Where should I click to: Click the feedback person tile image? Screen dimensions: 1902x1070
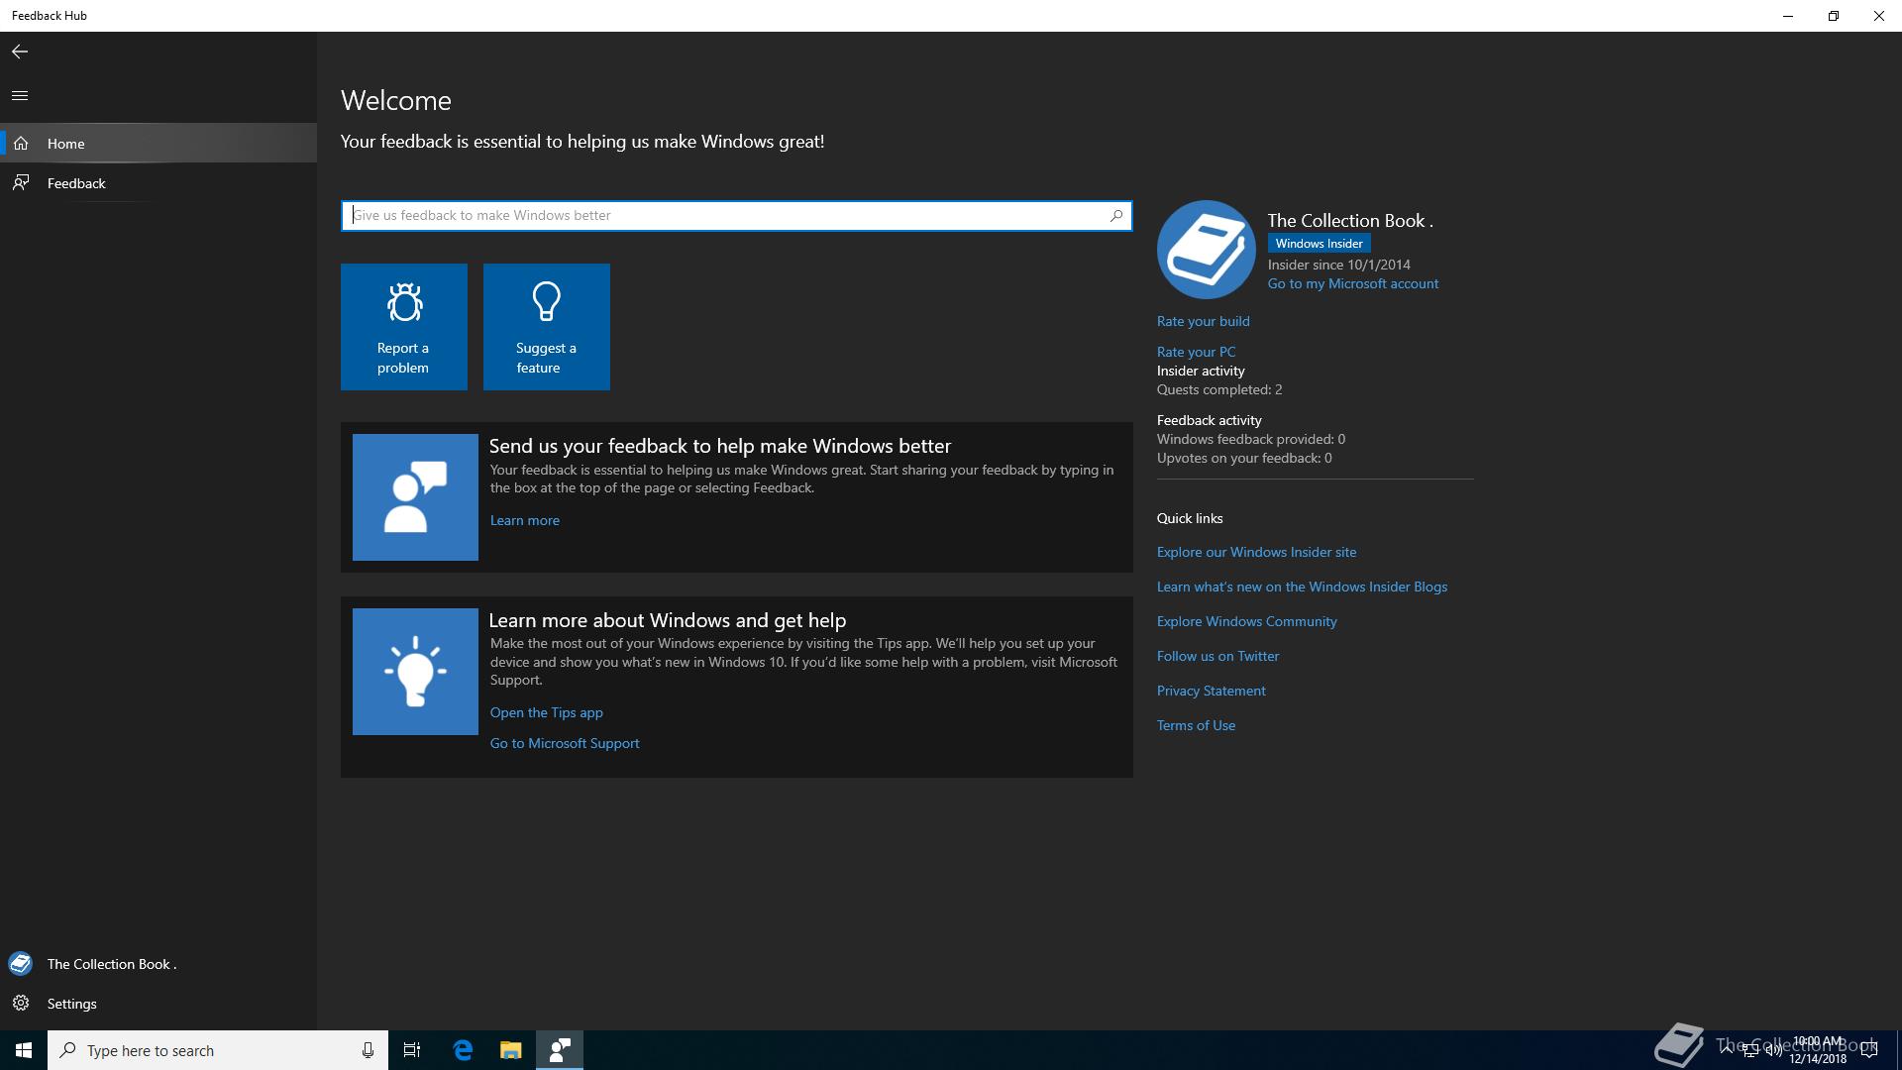[x=415, y=497]
